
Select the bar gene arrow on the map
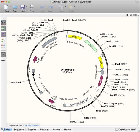101,81
